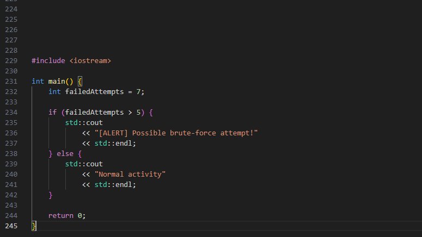Click the 'return' keyword

click(x=61, y=216)
